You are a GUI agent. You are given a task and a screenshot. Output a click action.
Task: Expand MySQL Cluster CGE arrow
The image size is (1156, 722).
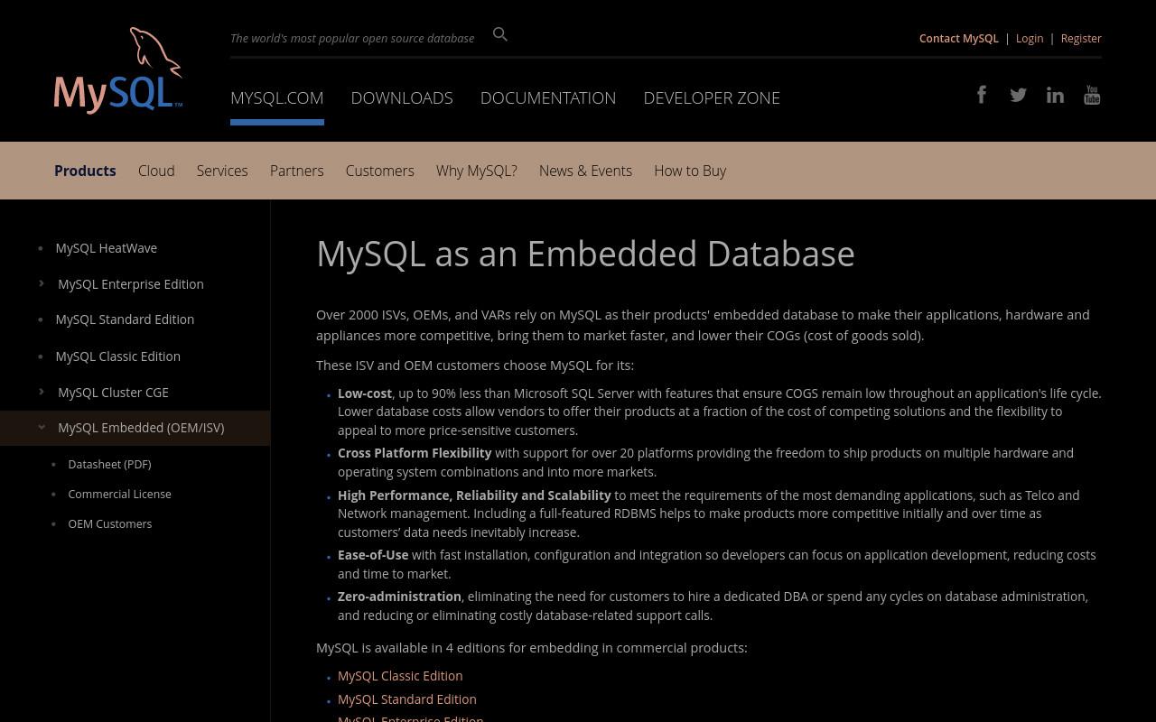tap(42, 392)
